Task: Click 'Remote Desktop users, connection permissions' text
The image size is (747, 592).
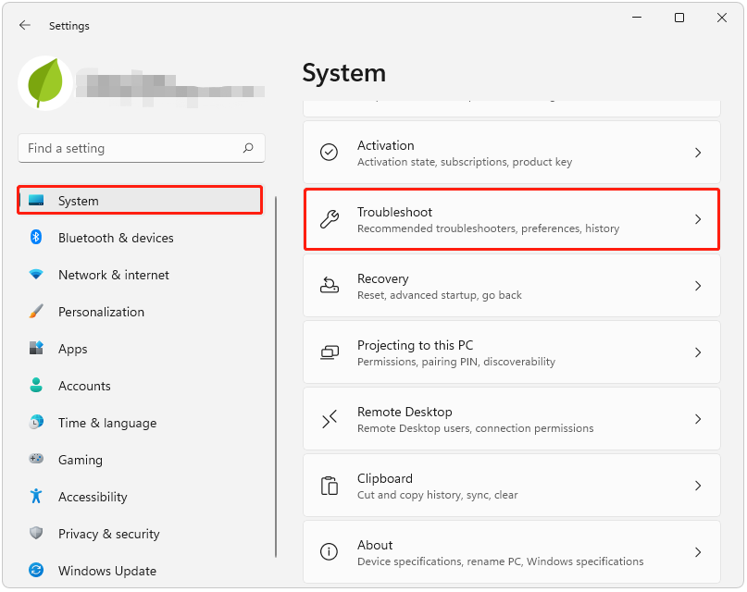Action: tap(476, 429)
